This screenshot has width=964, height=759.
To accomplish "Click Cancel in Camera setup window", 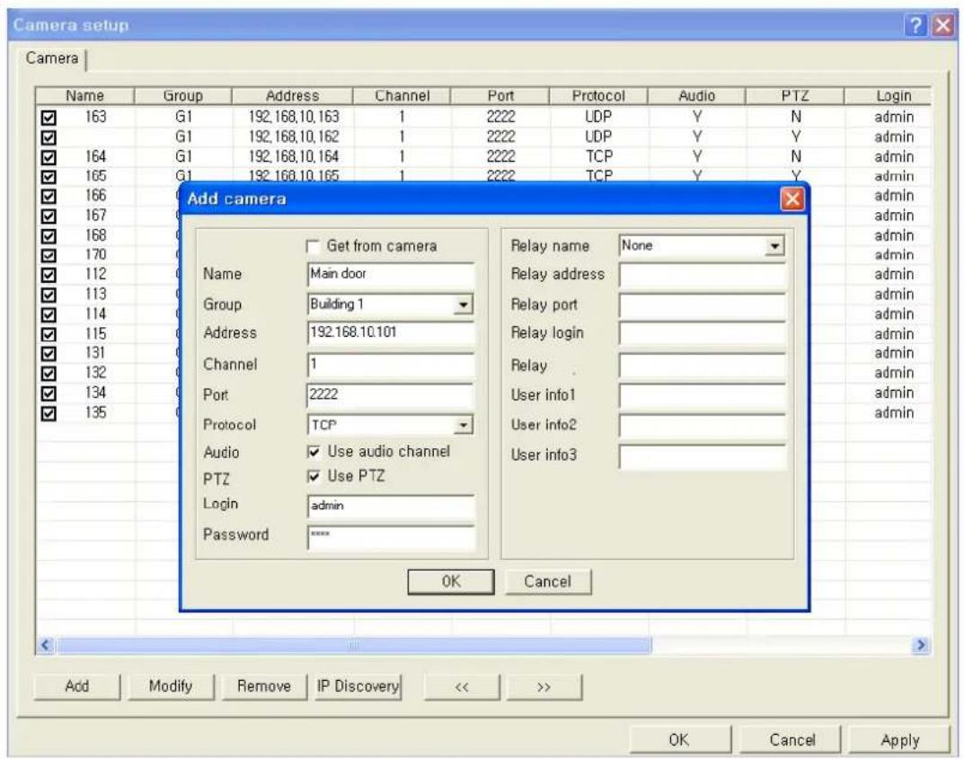I will pyautogui.click(x=792, y=740).
